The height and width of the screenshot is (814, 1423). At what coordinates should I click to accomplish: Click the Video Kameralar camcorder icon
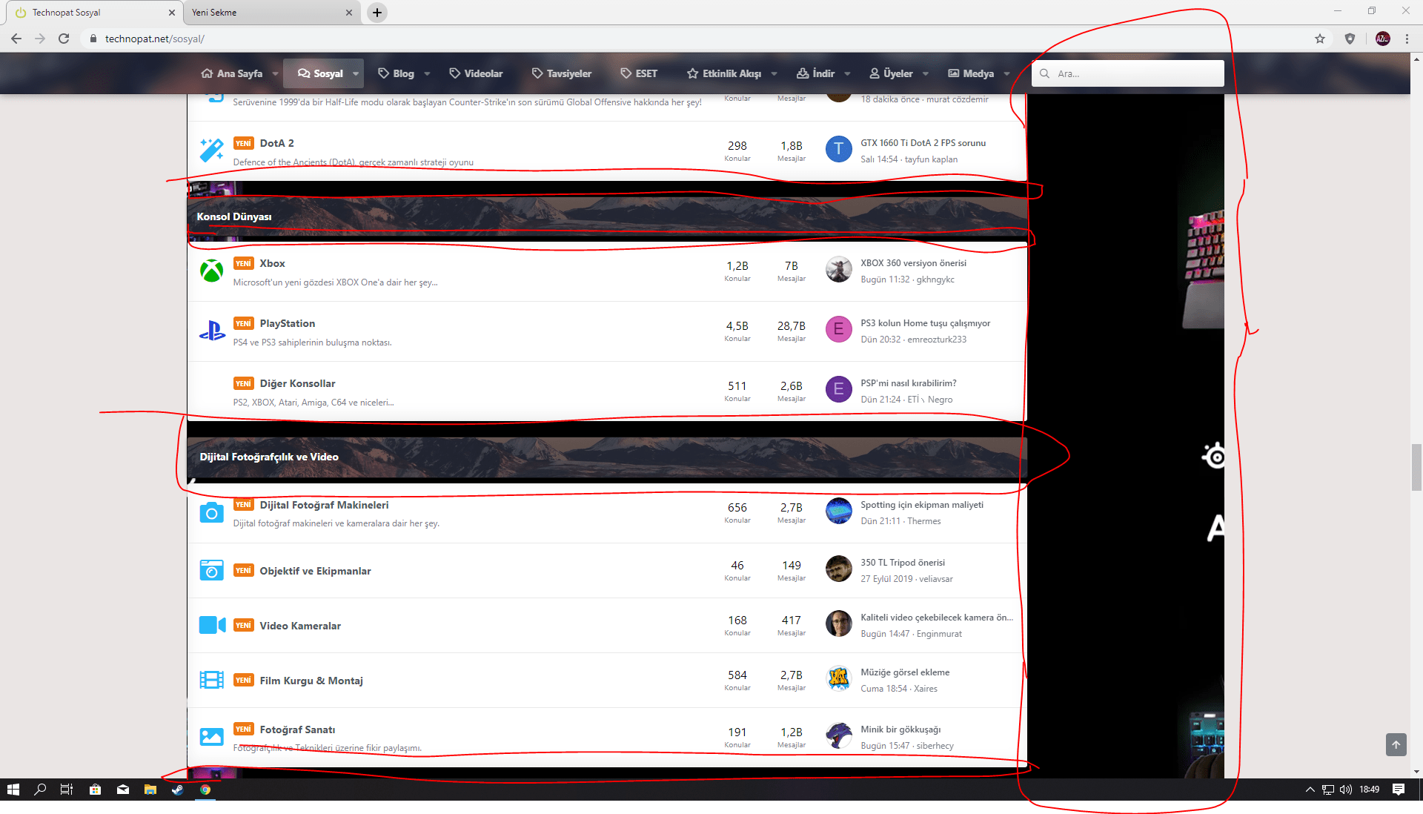[x=212, y=625]
